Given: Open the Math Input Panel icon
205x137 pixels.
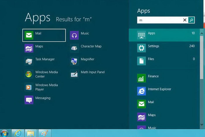Looking at the screenshot, I should (x=74, y=74).
